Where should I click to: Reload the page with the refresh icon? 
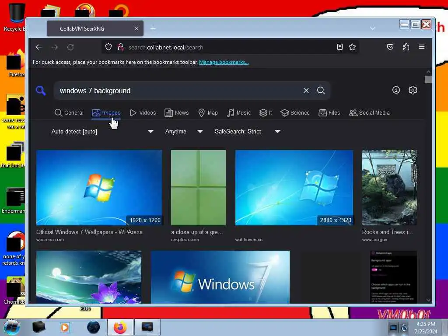70,47
